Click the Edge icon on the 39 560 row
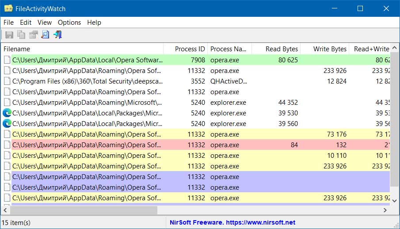 click(7, 124)
